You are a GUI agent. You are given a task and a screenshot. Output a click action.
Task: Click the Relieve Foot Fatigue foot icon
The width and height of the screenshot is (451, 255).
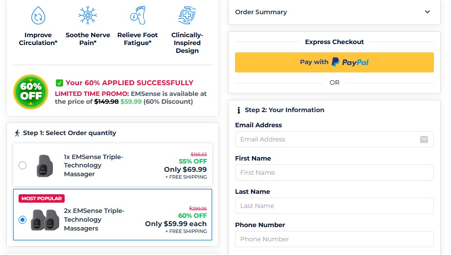[138, 16]
